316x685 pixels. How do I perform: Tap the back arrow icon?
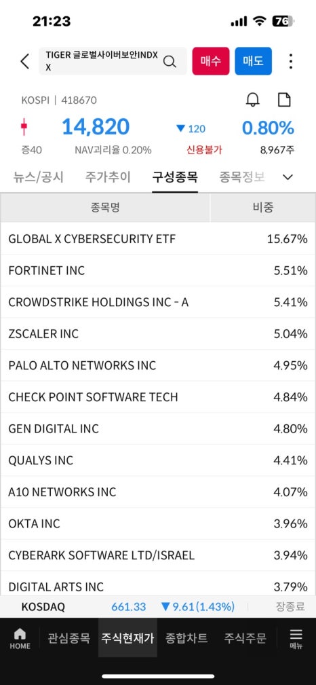[x=25, y=61]
